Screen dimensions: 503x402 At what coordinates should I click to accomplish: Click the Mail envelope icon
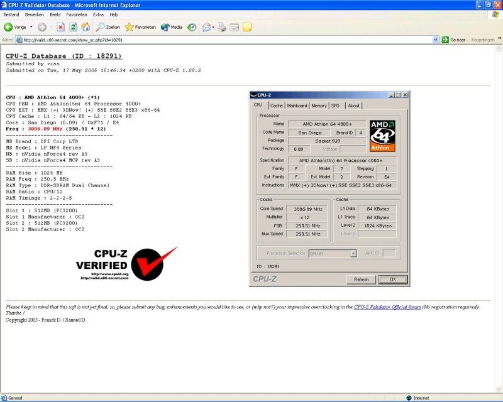click(207, 27)
